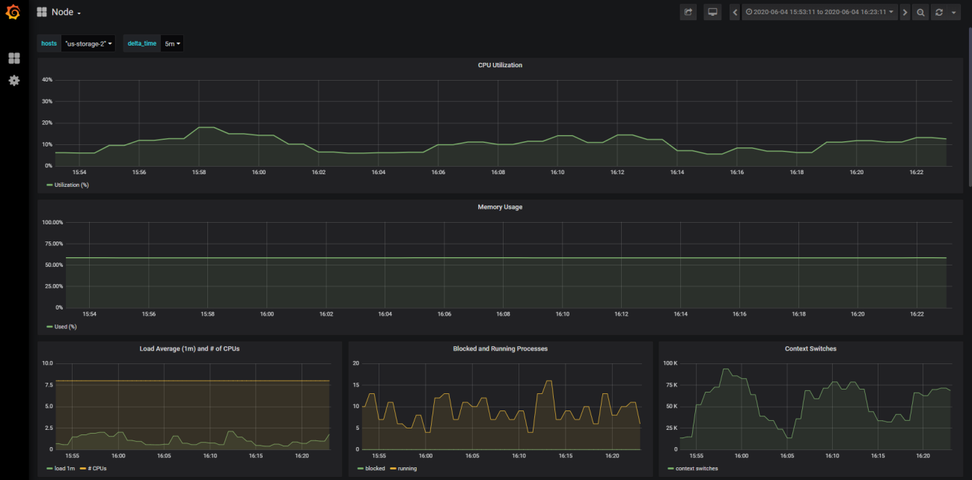Viewport: 972px width, 480px height.
Task: Open Configuration gear in the sidebar
Action: [x=13, y=80]
